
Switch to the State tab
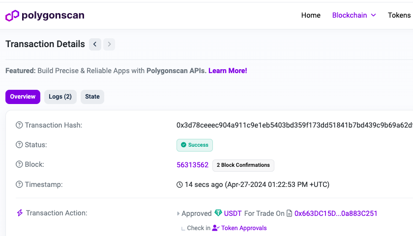point(92,97)
